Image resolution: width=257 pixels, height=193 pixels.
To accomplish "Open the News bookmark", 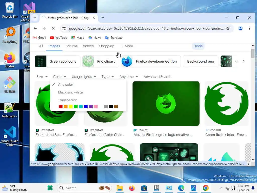I will coord(95,38).
